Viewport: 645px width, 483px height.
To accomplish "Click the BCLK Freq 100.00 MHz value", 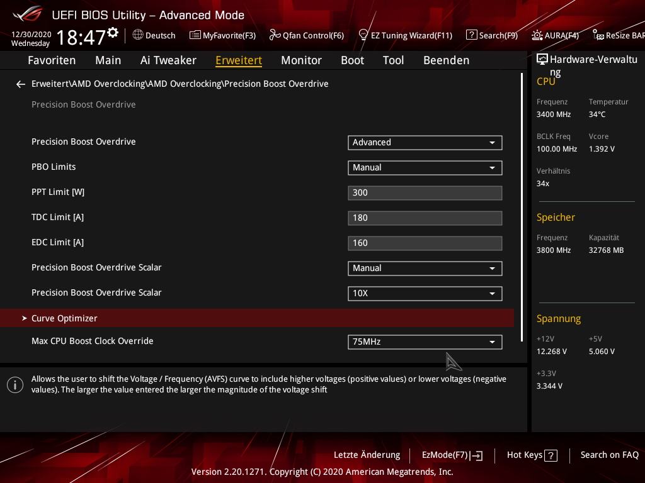I will click(x=557, y=148).
